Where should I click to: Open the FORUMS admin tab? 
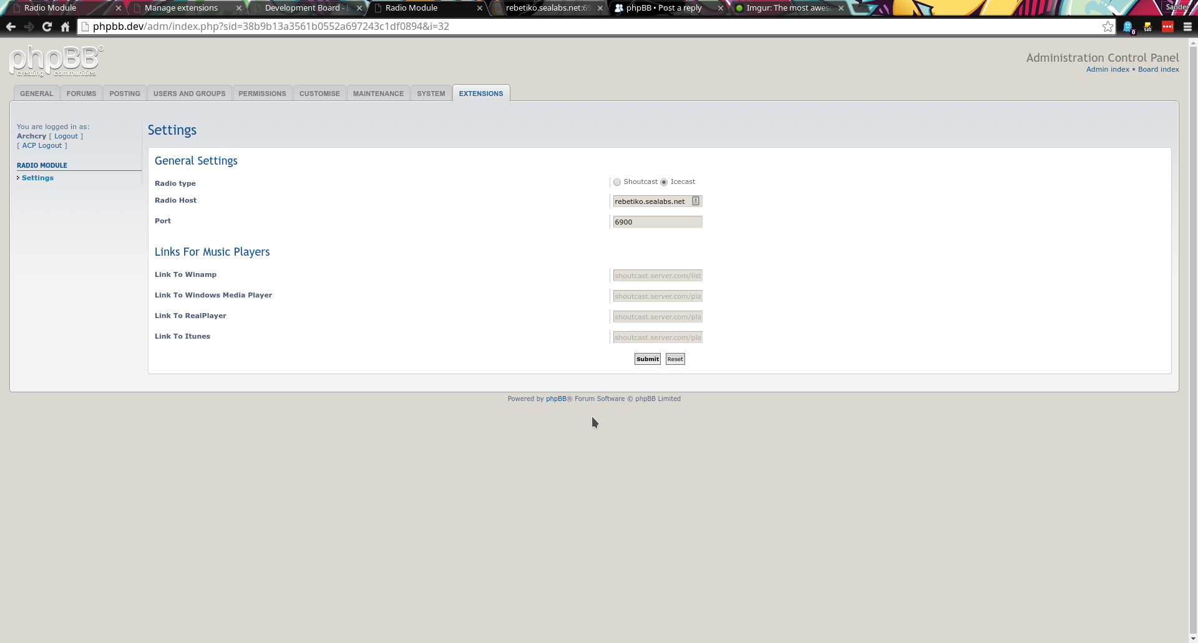click(81, 93)
